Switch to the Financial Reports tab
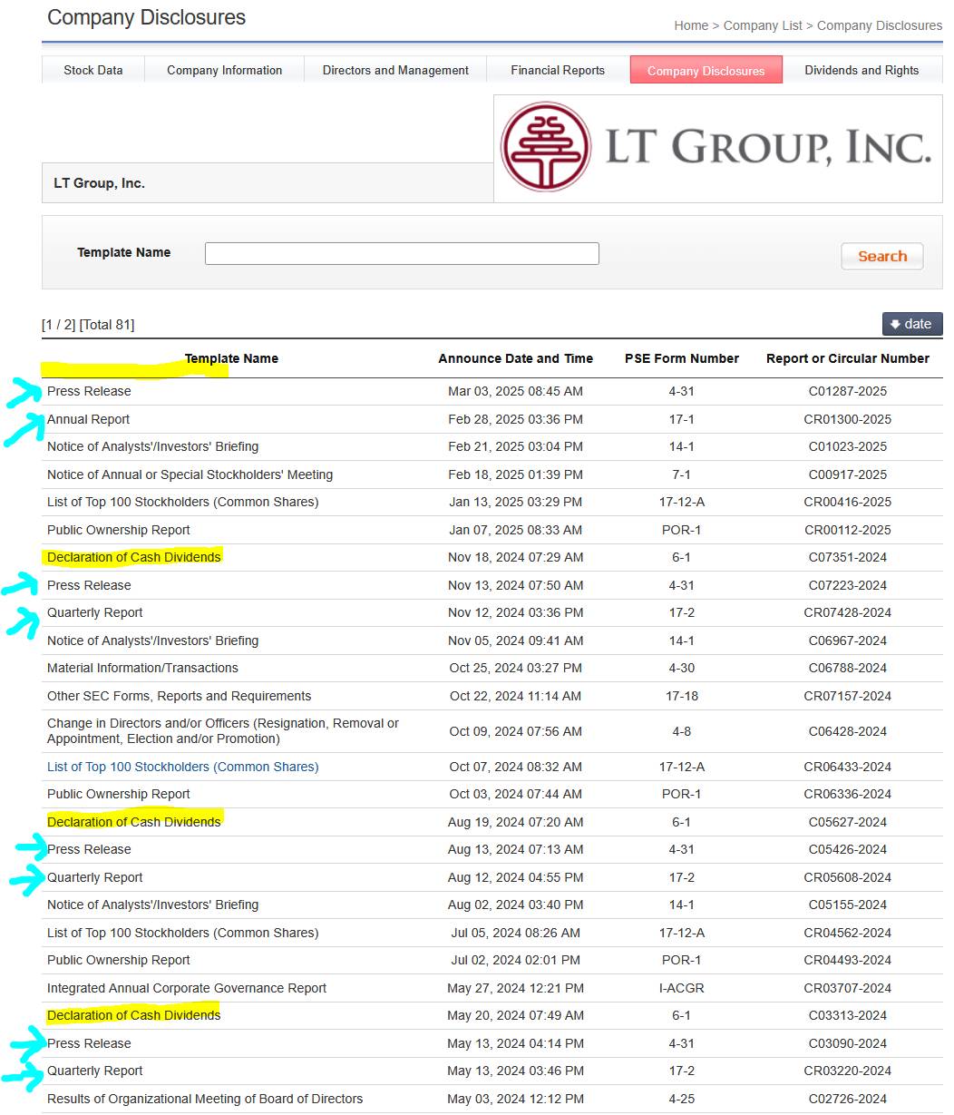The image size is (954, 1115). coord(557,70)
